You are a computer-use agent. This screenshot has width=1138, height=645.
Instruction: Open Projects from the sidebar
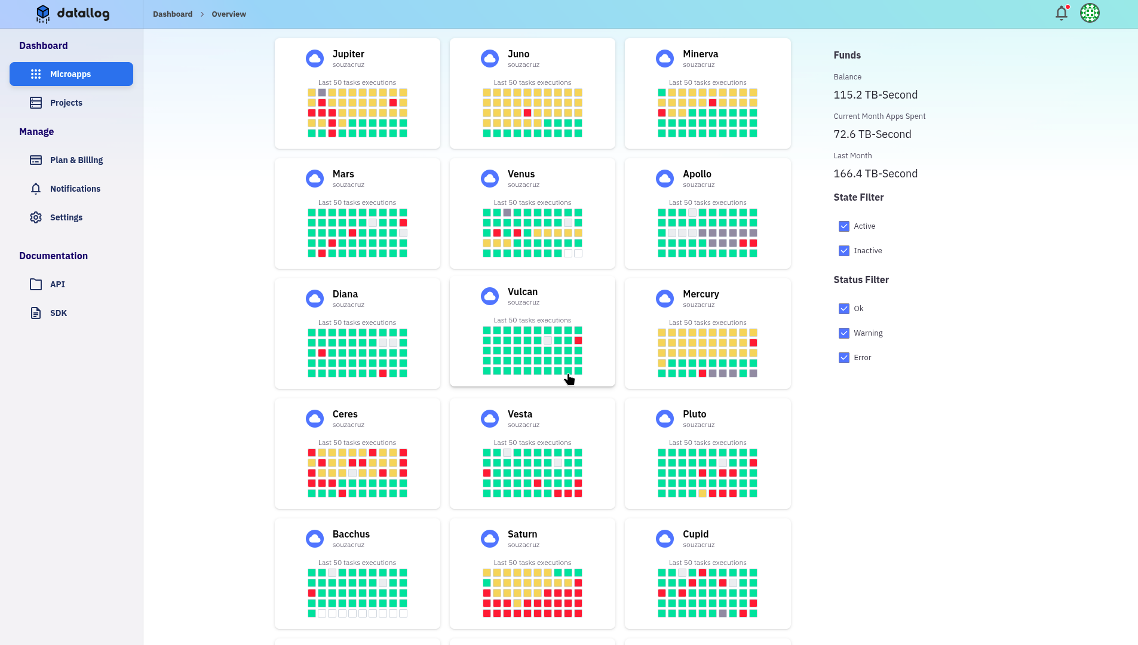click(x=66, y=103)
